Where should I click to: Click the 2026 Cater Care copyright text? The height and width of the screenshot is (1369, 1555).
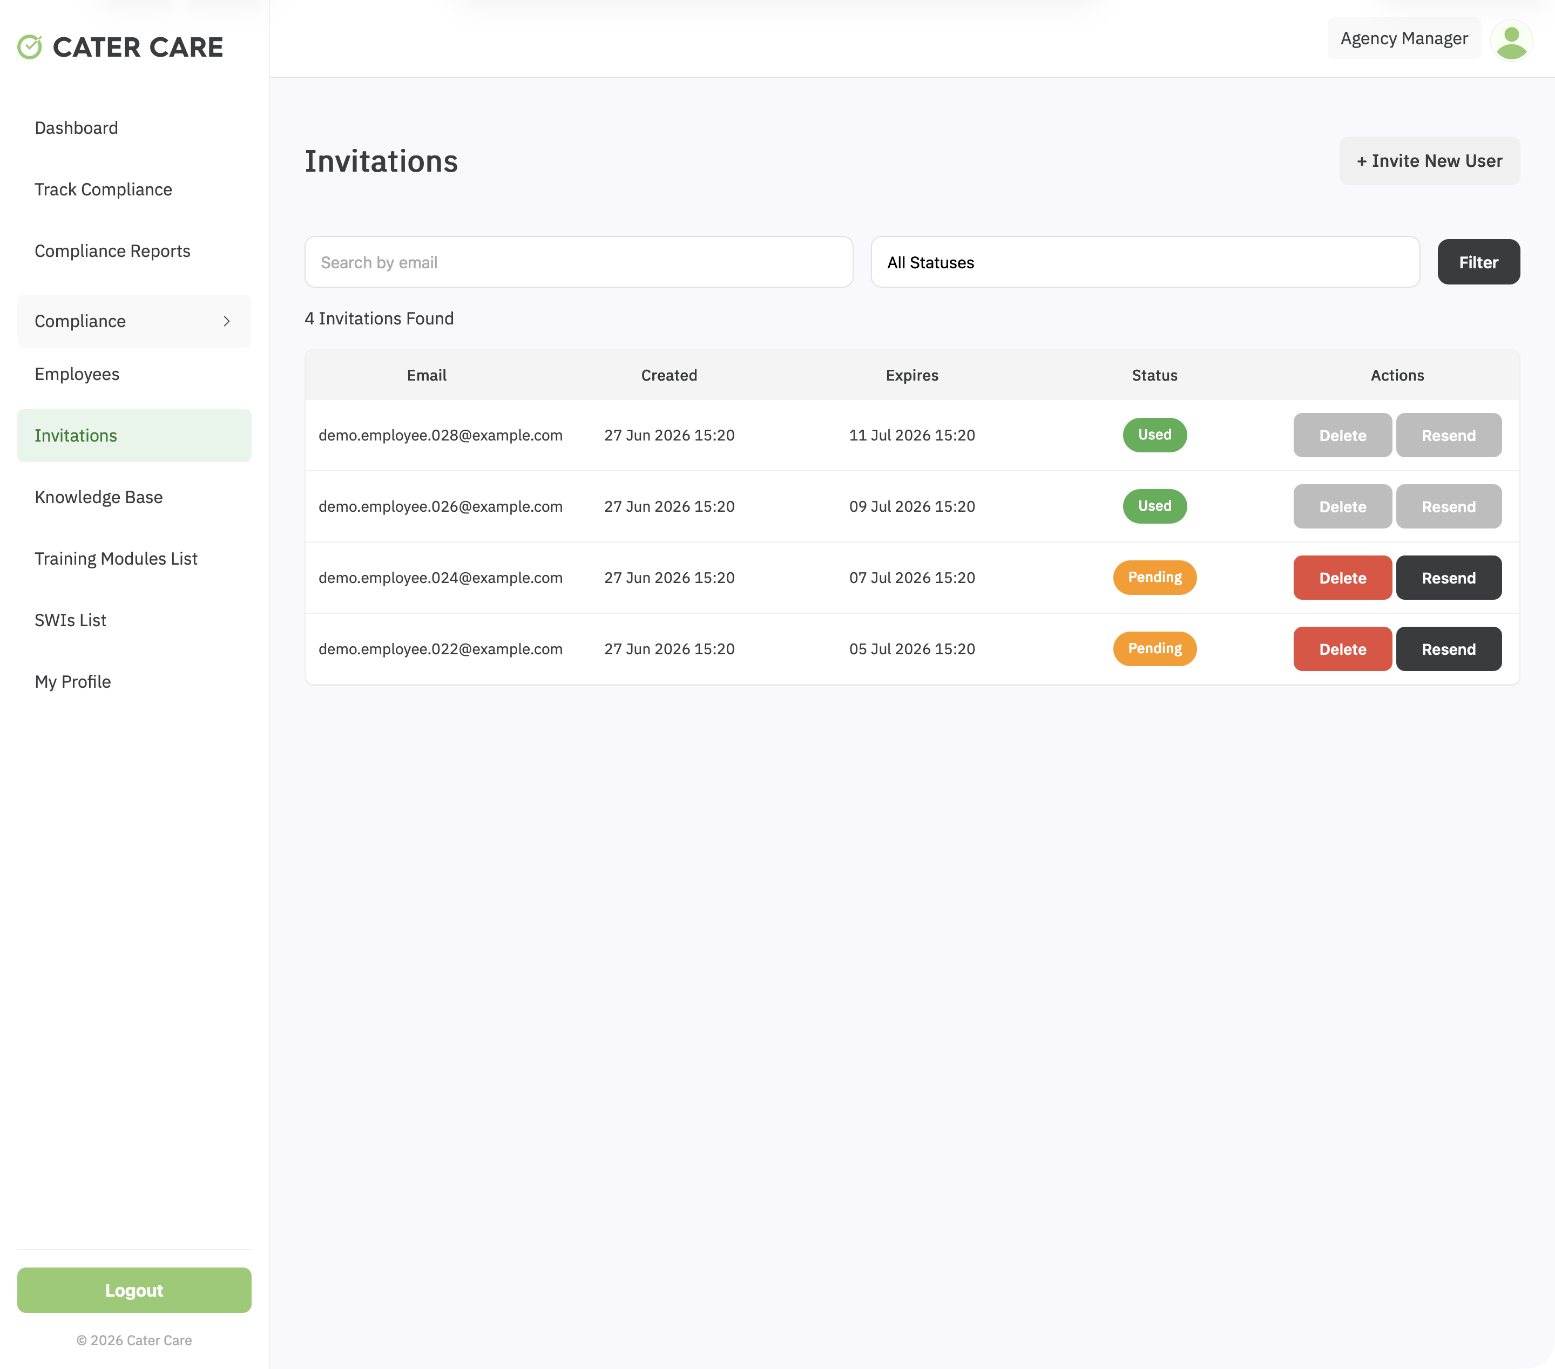pos(134,1340)
